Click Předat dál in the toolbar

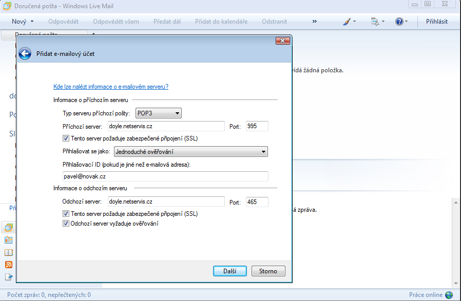[167, 22]
